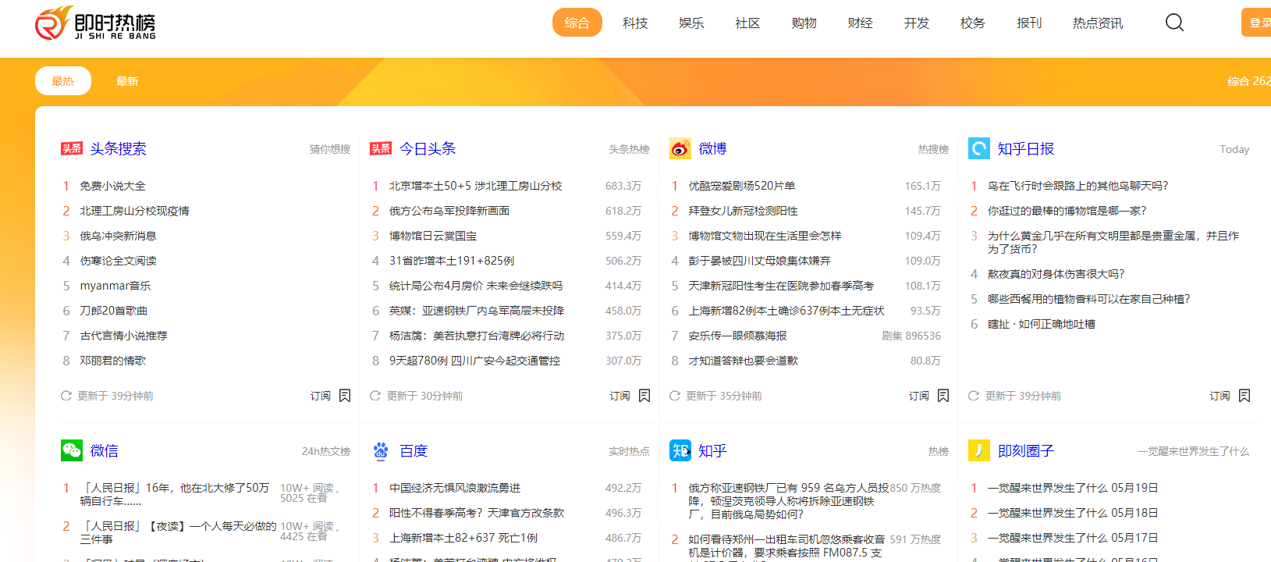Click the 百度 paw logo icon
Viewport: 1271px width, 562px height.
pos(381,450)
